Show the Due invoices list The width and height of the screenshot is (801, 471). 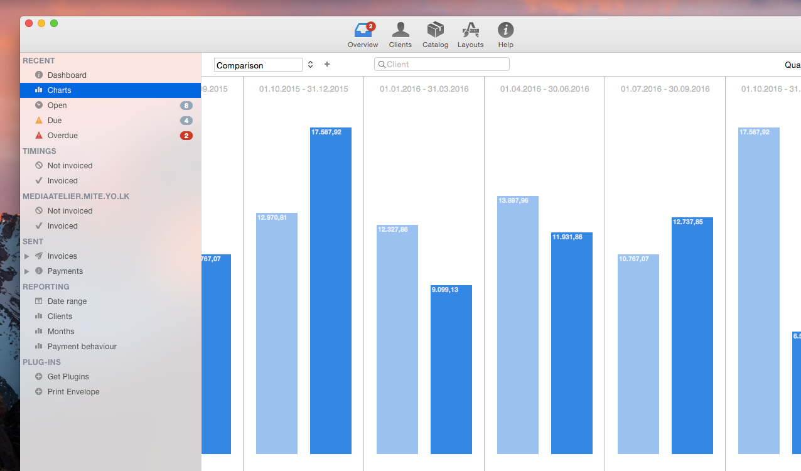click(55, 121)
